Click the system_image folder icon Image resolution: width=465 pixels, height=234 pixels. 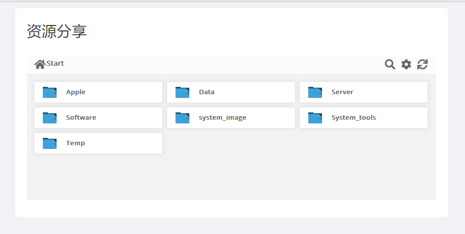point(182,118)
